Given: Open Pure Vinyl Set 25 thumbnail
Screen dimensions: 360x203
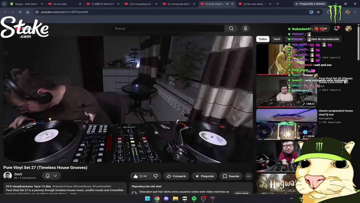Looking at the screenshot, I should point(287,92).
